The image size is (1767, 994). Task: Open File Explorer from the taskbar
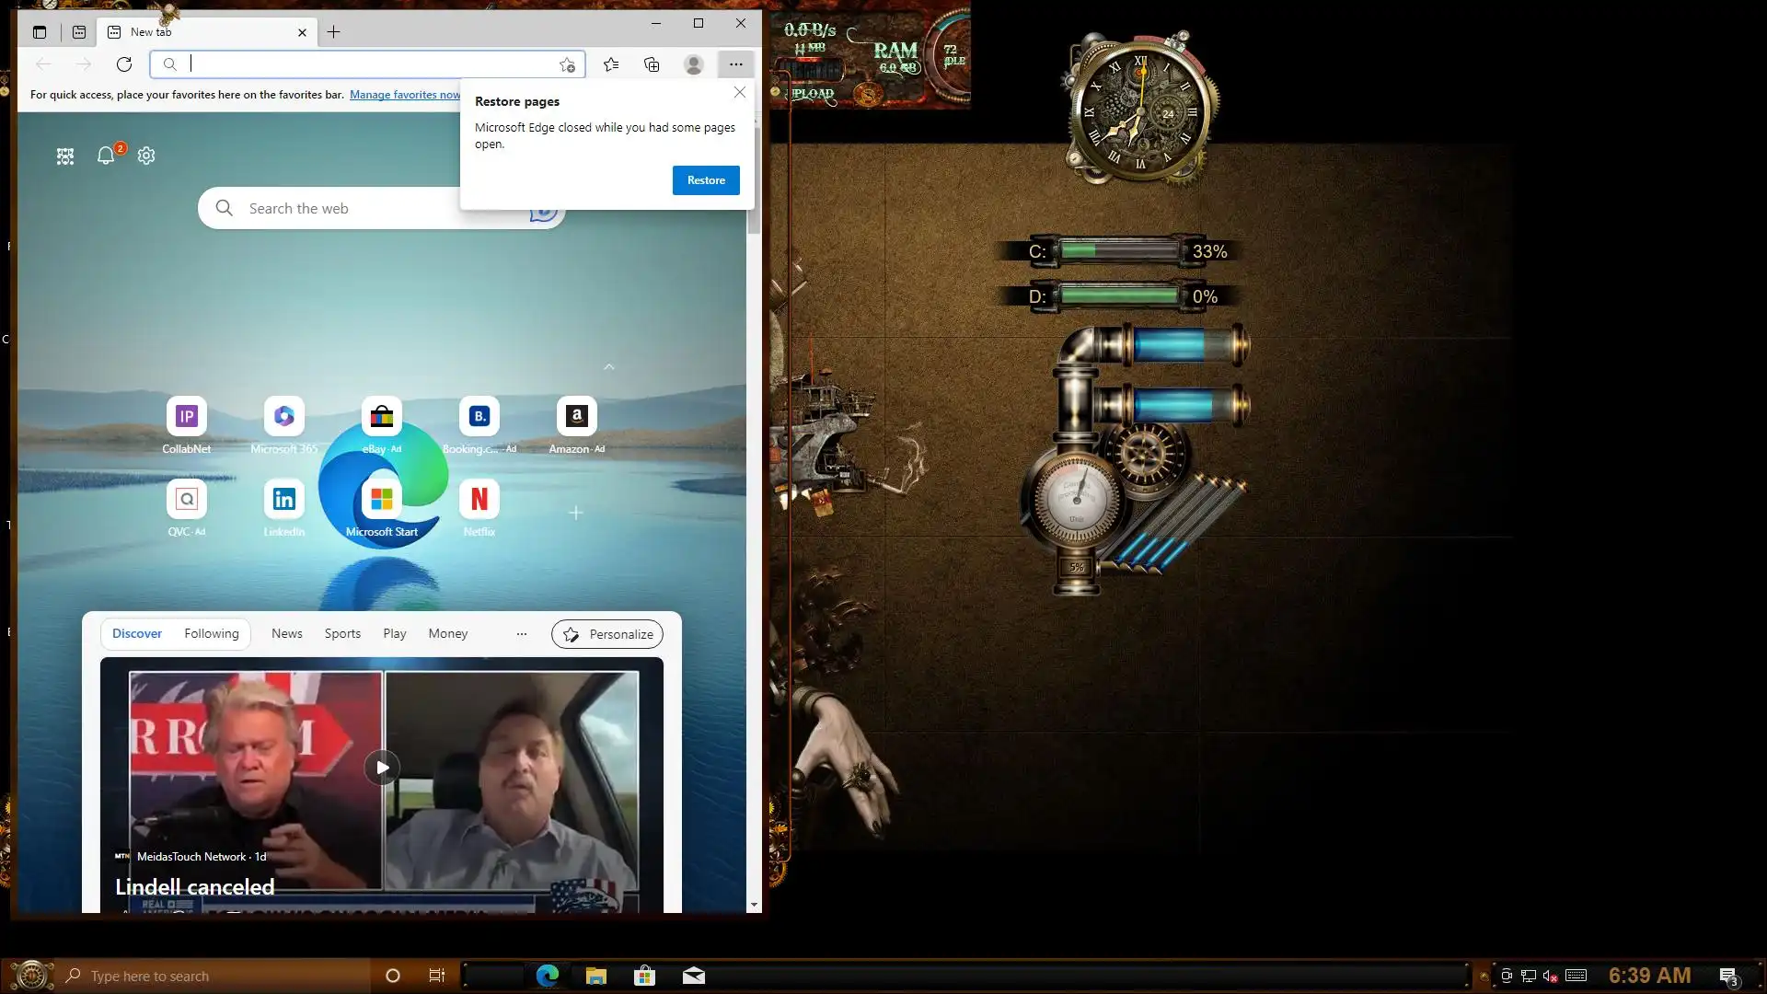(x=595, y=976)
